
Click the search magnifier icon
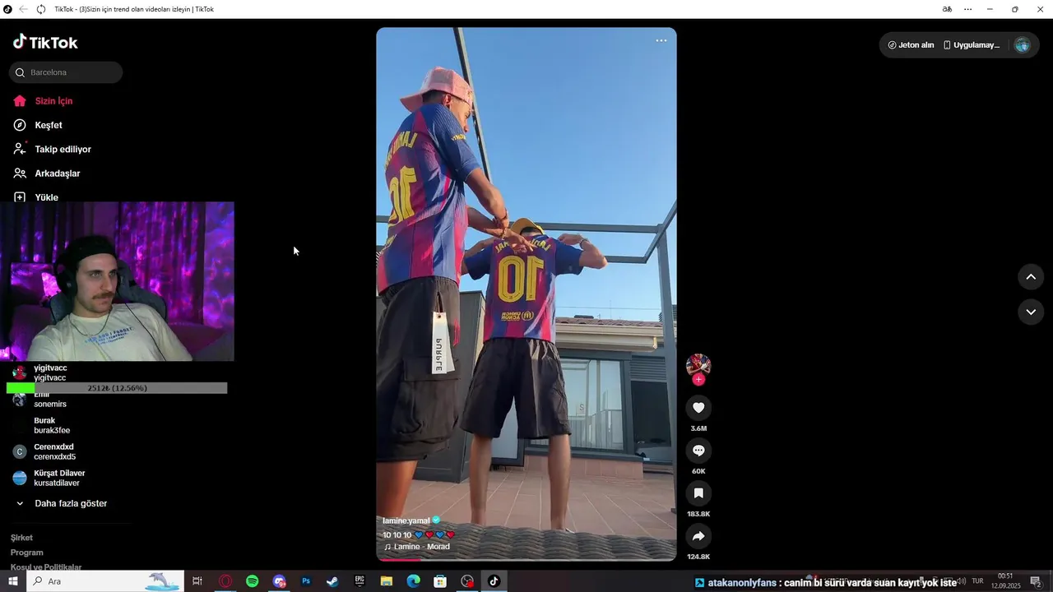[x=21, y=72]
